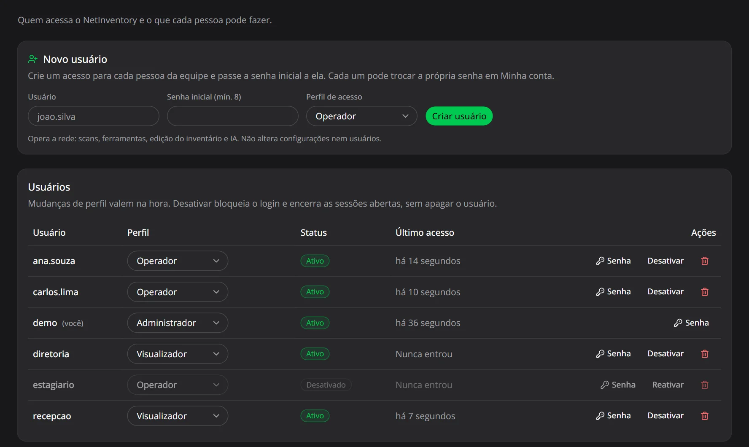Click "há 7 segundos" in recepcao row
This screenshot has height=447, width=749.
(425, 416)
